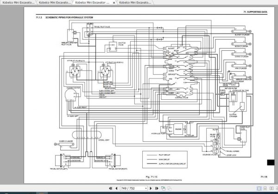The image size is (278, 194).
Task: Switch to single page view
Action: point(259,188)
